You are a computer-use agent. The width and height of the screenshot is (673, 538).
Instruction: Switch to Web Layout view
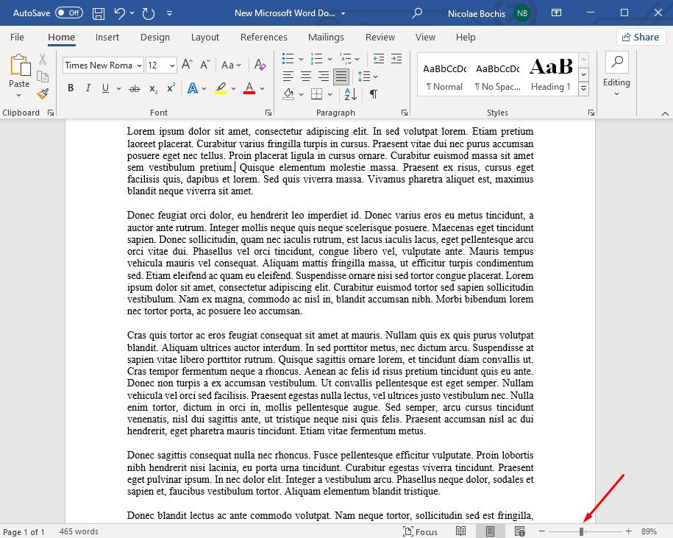click(519, 531)
